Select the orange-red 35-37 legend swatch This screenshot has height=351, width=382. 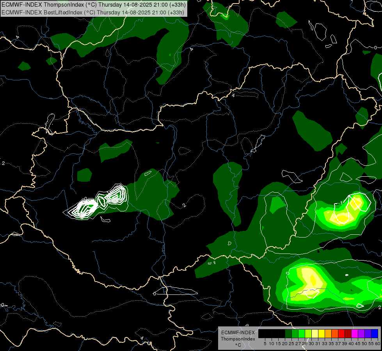tap(335, 333)
